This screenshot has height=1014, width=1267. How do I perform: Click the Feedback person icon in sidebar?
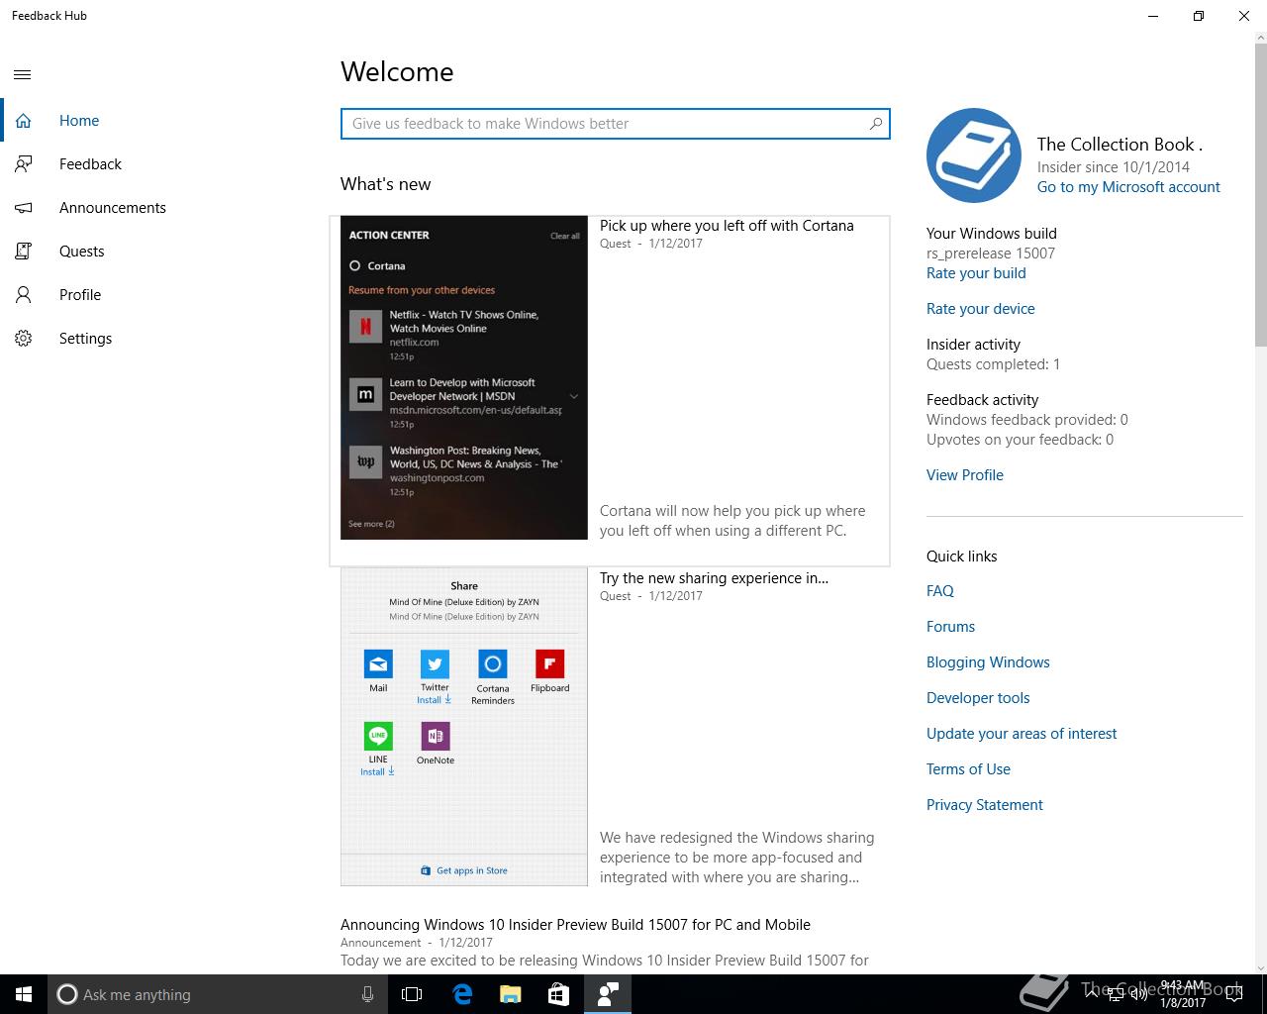point(24,164)
